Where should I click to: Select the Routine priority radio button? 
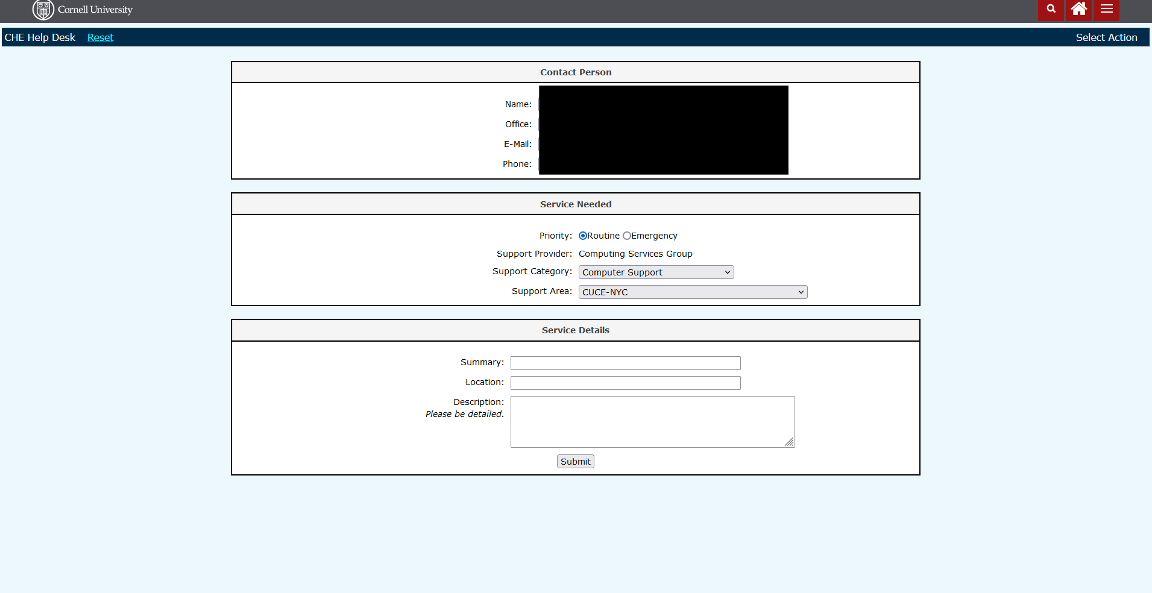[582, 236]
